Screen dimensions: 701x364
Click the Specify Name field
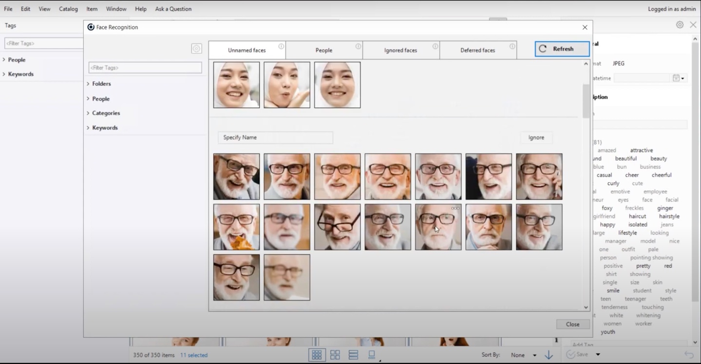tap(275, 137)
